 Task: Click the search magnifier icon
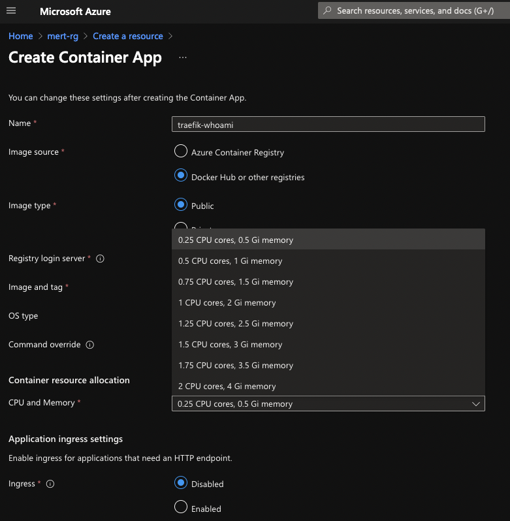[x=327, y=10]
